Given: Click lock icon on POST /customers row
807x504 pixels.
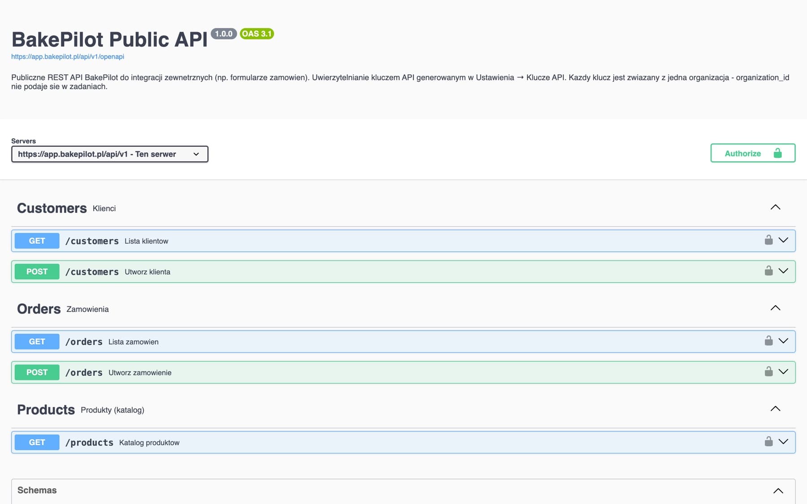Looking at the screenshot, I should tap(768, 271).
